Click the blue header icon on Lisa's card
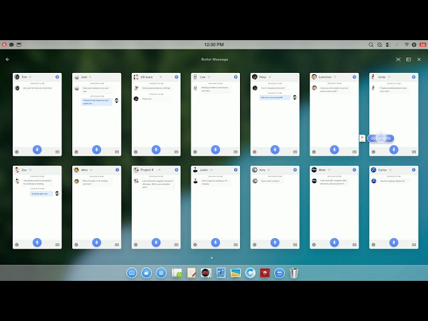The height and width of the screenshot is (321, 428). (235, 77)
